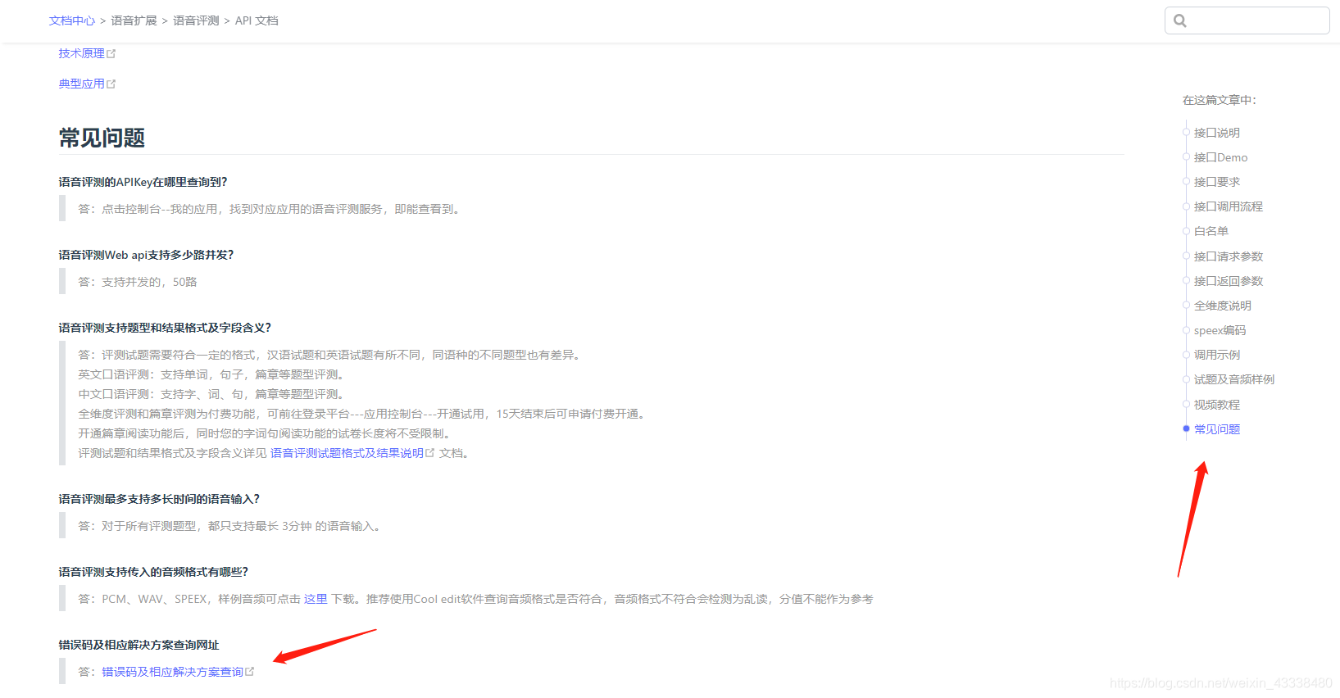Click answer about 最长 3分钟 语音输入
This screenshot has width=1340, height=698.
(x=230, y=526)
